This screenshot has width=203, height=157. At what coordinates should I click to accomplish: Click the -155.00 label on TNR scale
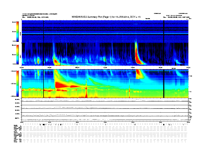point(13,96)
